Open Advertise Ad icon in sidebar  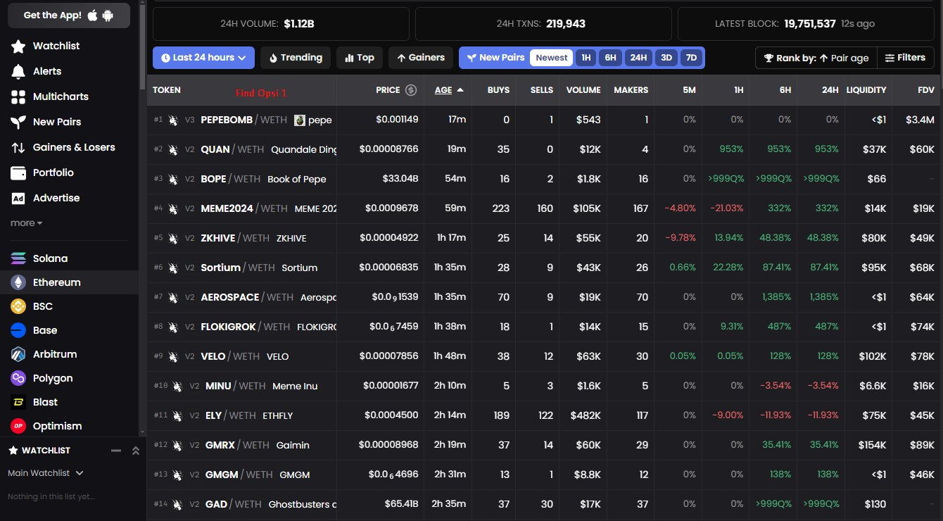click(18, 199)
